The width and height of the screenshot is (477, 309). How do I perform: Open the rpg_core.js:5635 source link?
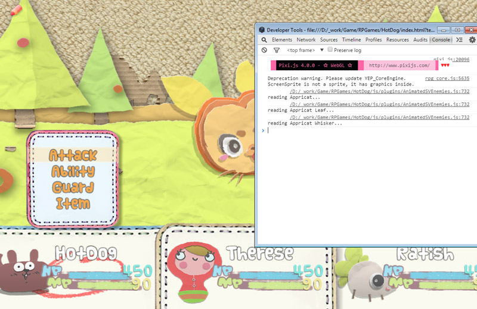[447, 79]
